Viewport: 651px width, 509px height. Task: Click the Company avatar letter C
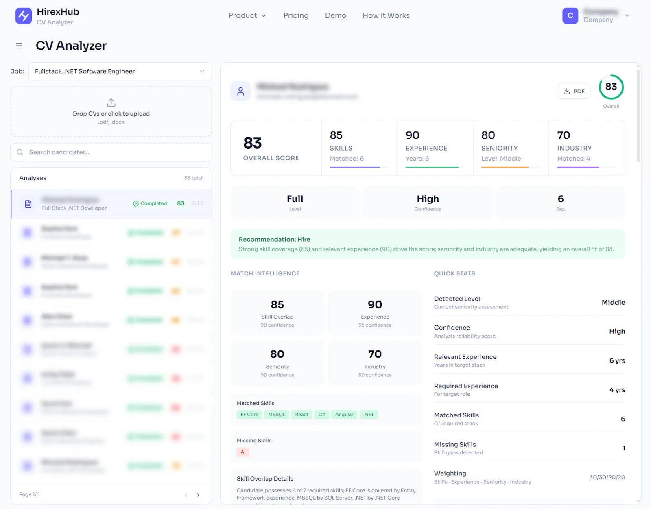point(570,15)
